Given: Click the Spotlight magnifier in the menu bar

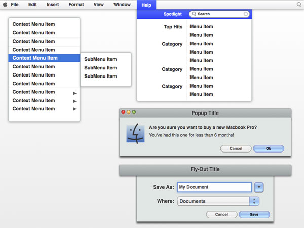Looking at the screenshot, I should pyautogui.click(x=299, y=4).
